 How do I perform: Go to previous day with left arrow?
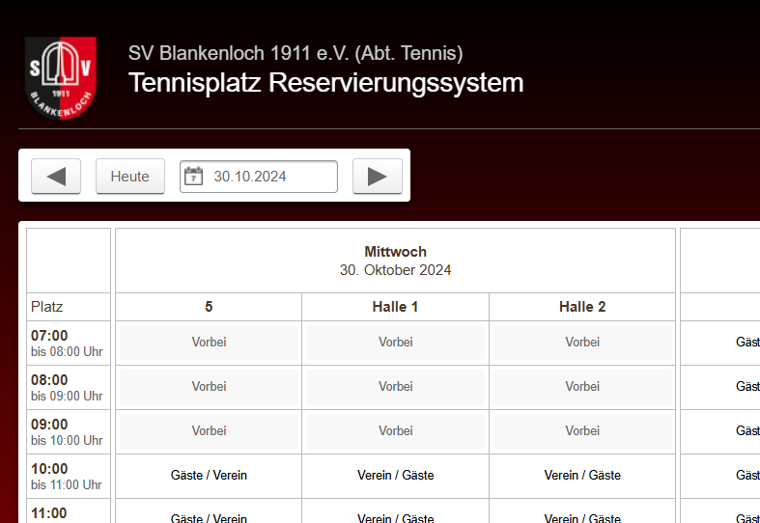[56, 177]
